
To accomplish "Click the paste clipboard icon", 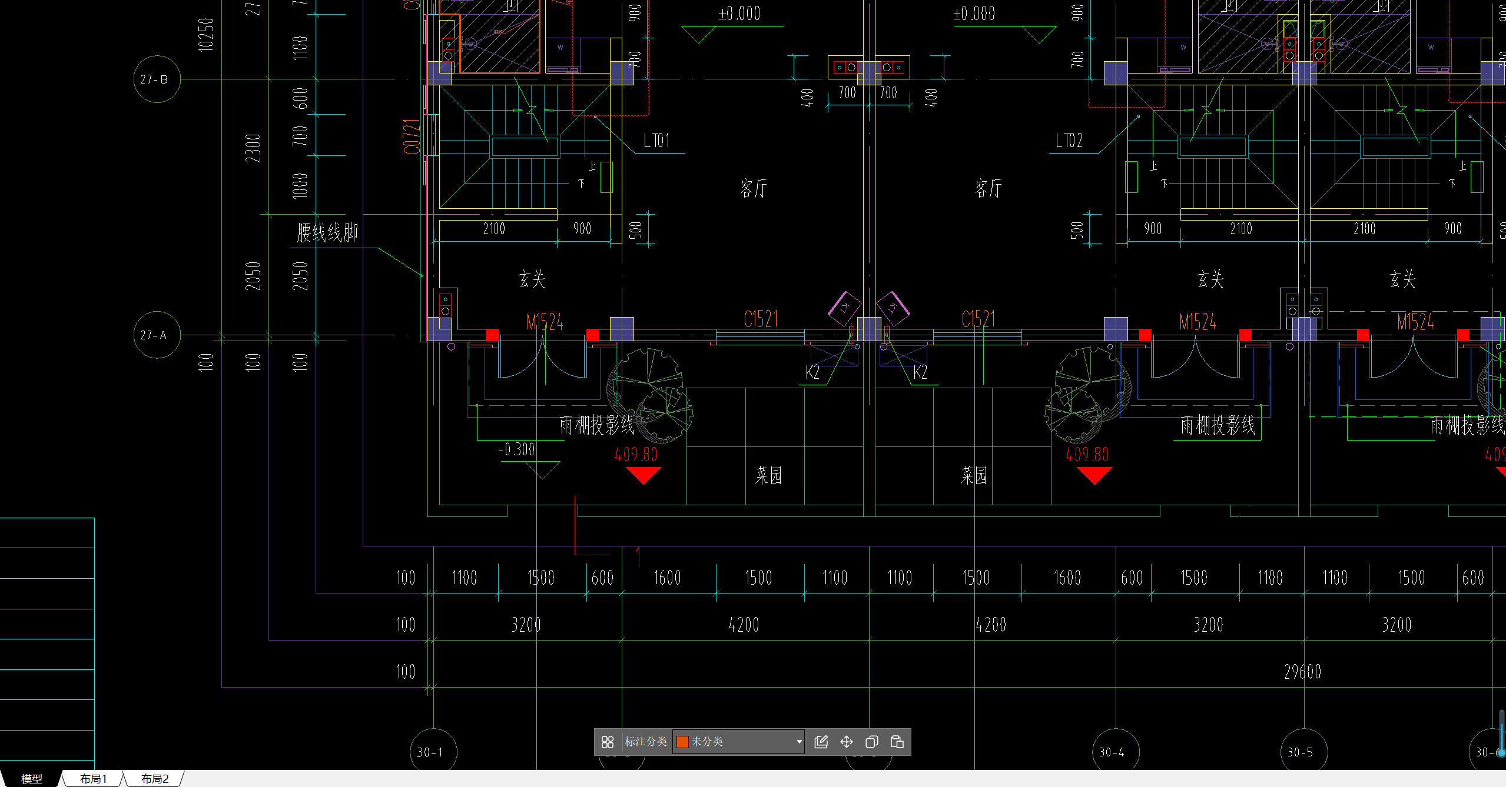I will (897, 742).
